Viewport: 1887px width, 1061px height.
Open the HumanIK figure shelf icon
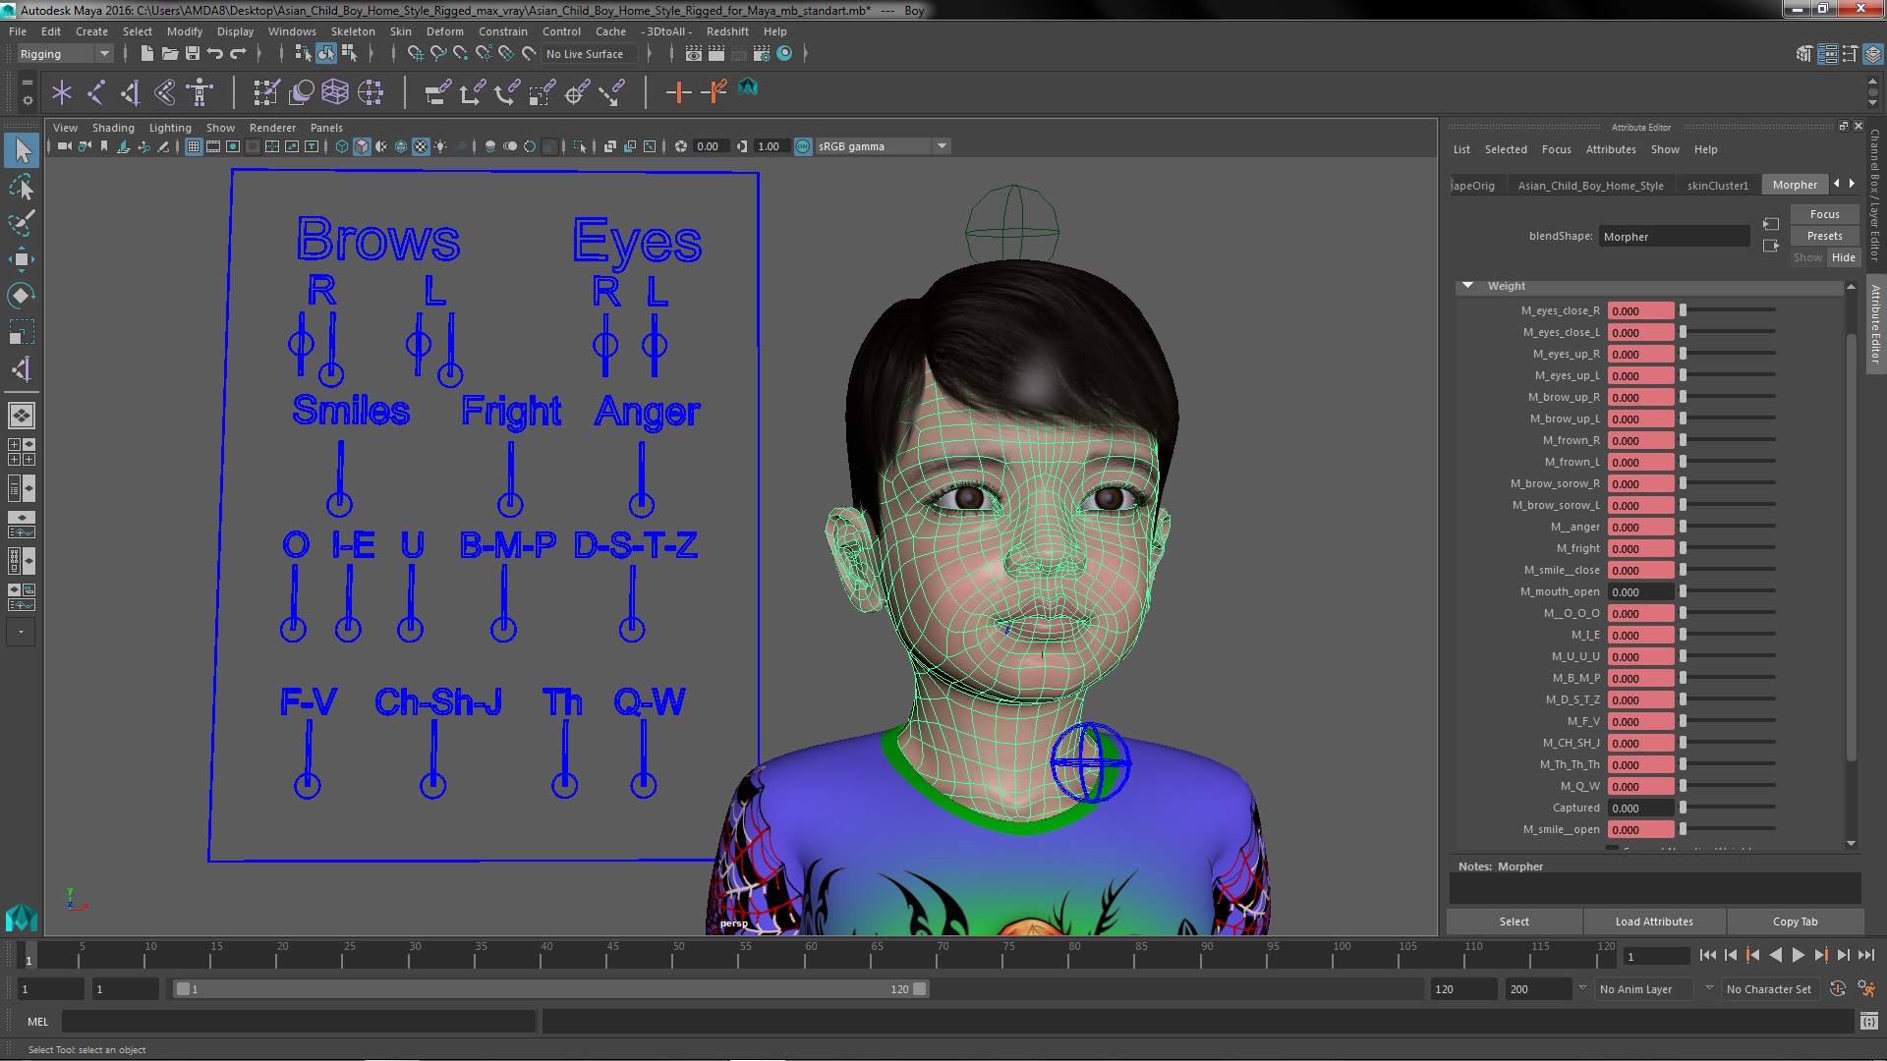[200, 92]
